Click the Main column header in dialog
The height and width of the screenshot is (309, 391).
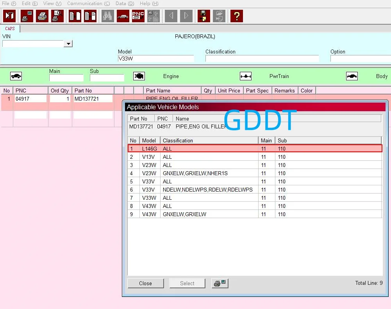[x=266, y=140]
